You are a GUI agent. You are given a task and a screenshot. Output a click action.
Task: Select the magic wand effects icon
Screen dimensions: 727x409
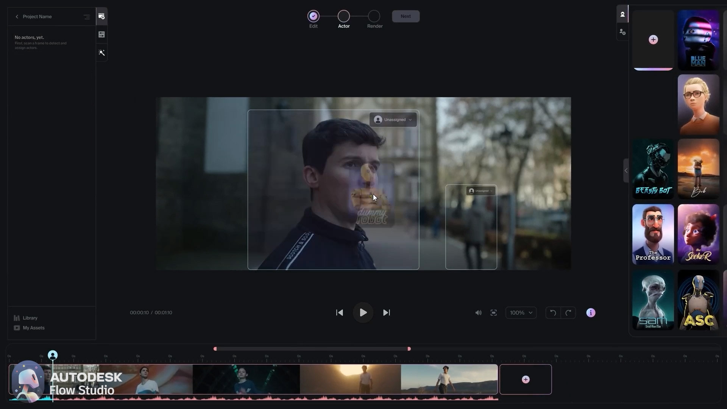(101, 53)
